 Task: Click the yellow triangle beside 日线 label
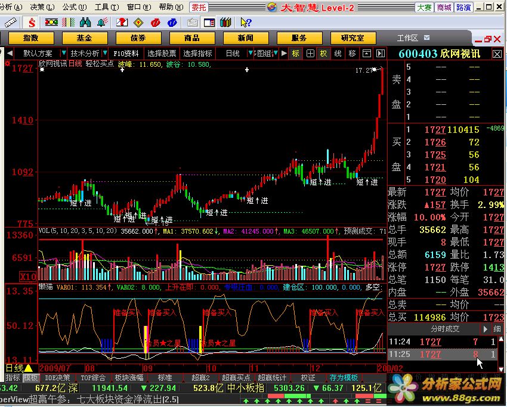[x=29, y=368]
